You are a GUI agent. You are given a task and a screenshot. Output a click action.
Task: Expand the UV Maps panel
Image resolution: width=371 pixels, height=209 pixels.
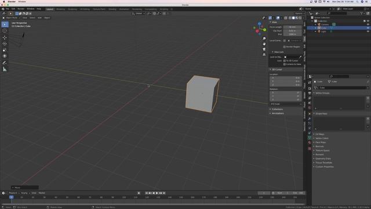click(319, 134)
